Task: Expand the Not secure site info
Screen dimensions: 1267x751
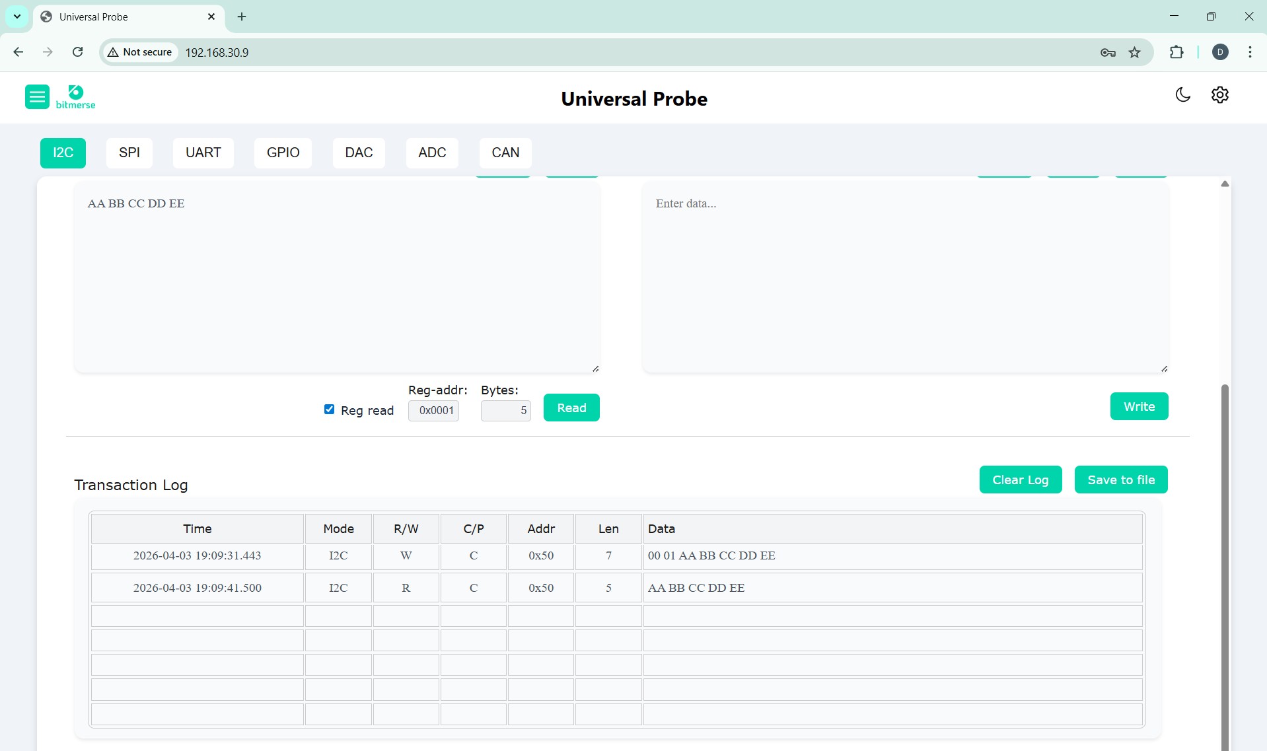Action: 139,52
